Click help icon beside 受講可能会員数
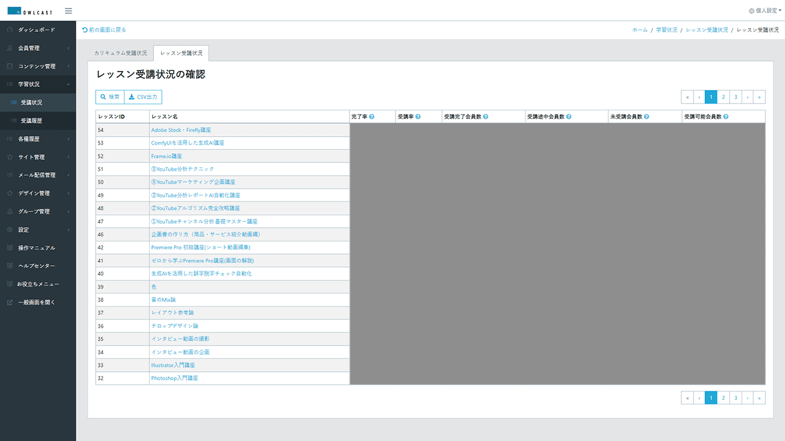This screenshot has width=785, height=441. [x=726, y=116]
